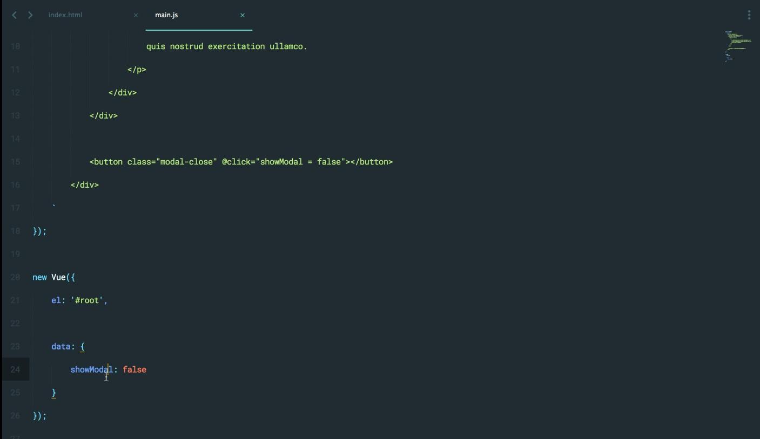The height and width of the screenshot is (439, 760).
Task: Click the 'quis nostrud exercitation ullamco.' text
Action: coord(226,46)
